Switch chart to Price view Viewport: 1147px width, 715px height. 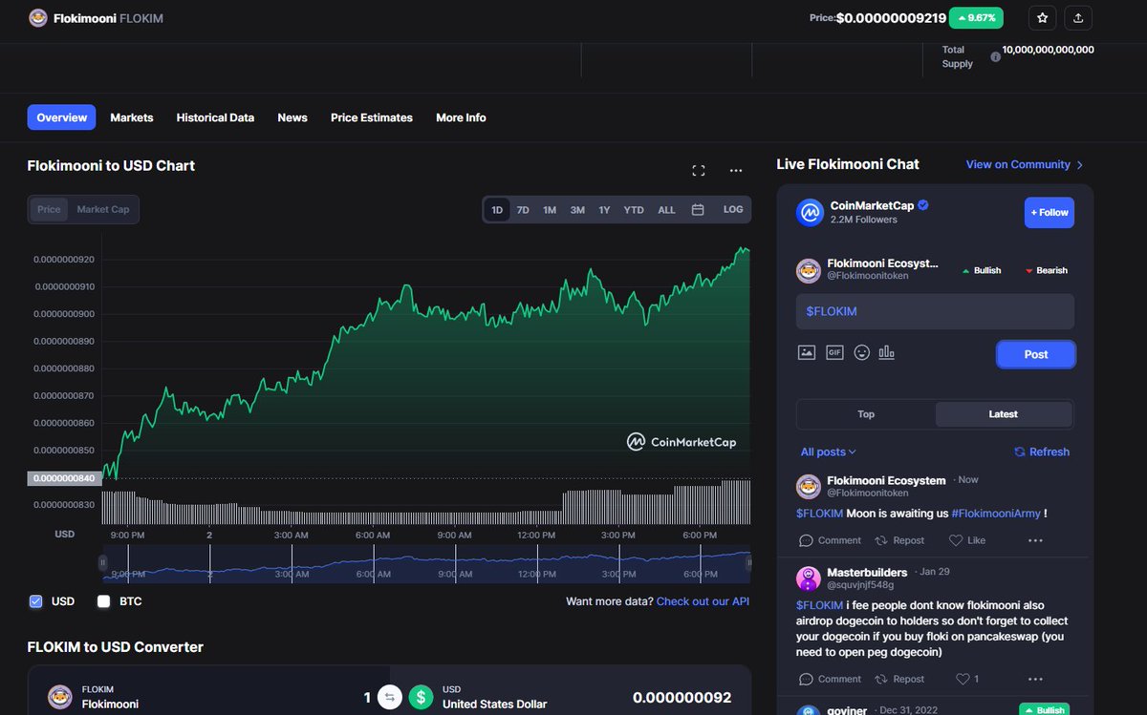click(x=49, y=209)
